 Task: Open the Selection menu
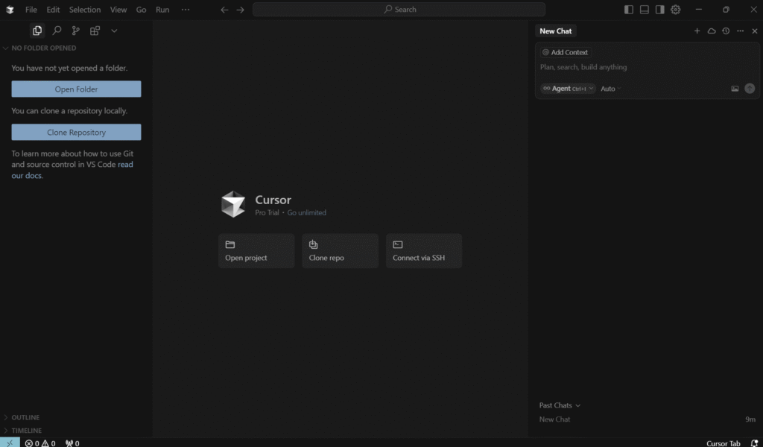coord(85,9)
